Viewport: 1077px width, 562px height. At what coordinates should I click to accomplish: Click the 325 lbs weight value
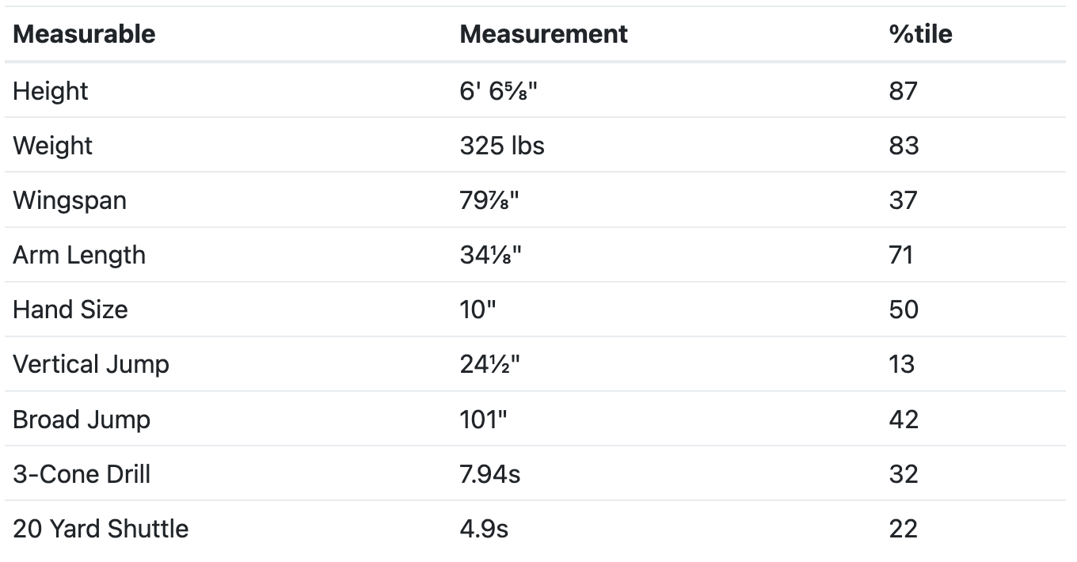pyautogui.click(x=502, y=146)
